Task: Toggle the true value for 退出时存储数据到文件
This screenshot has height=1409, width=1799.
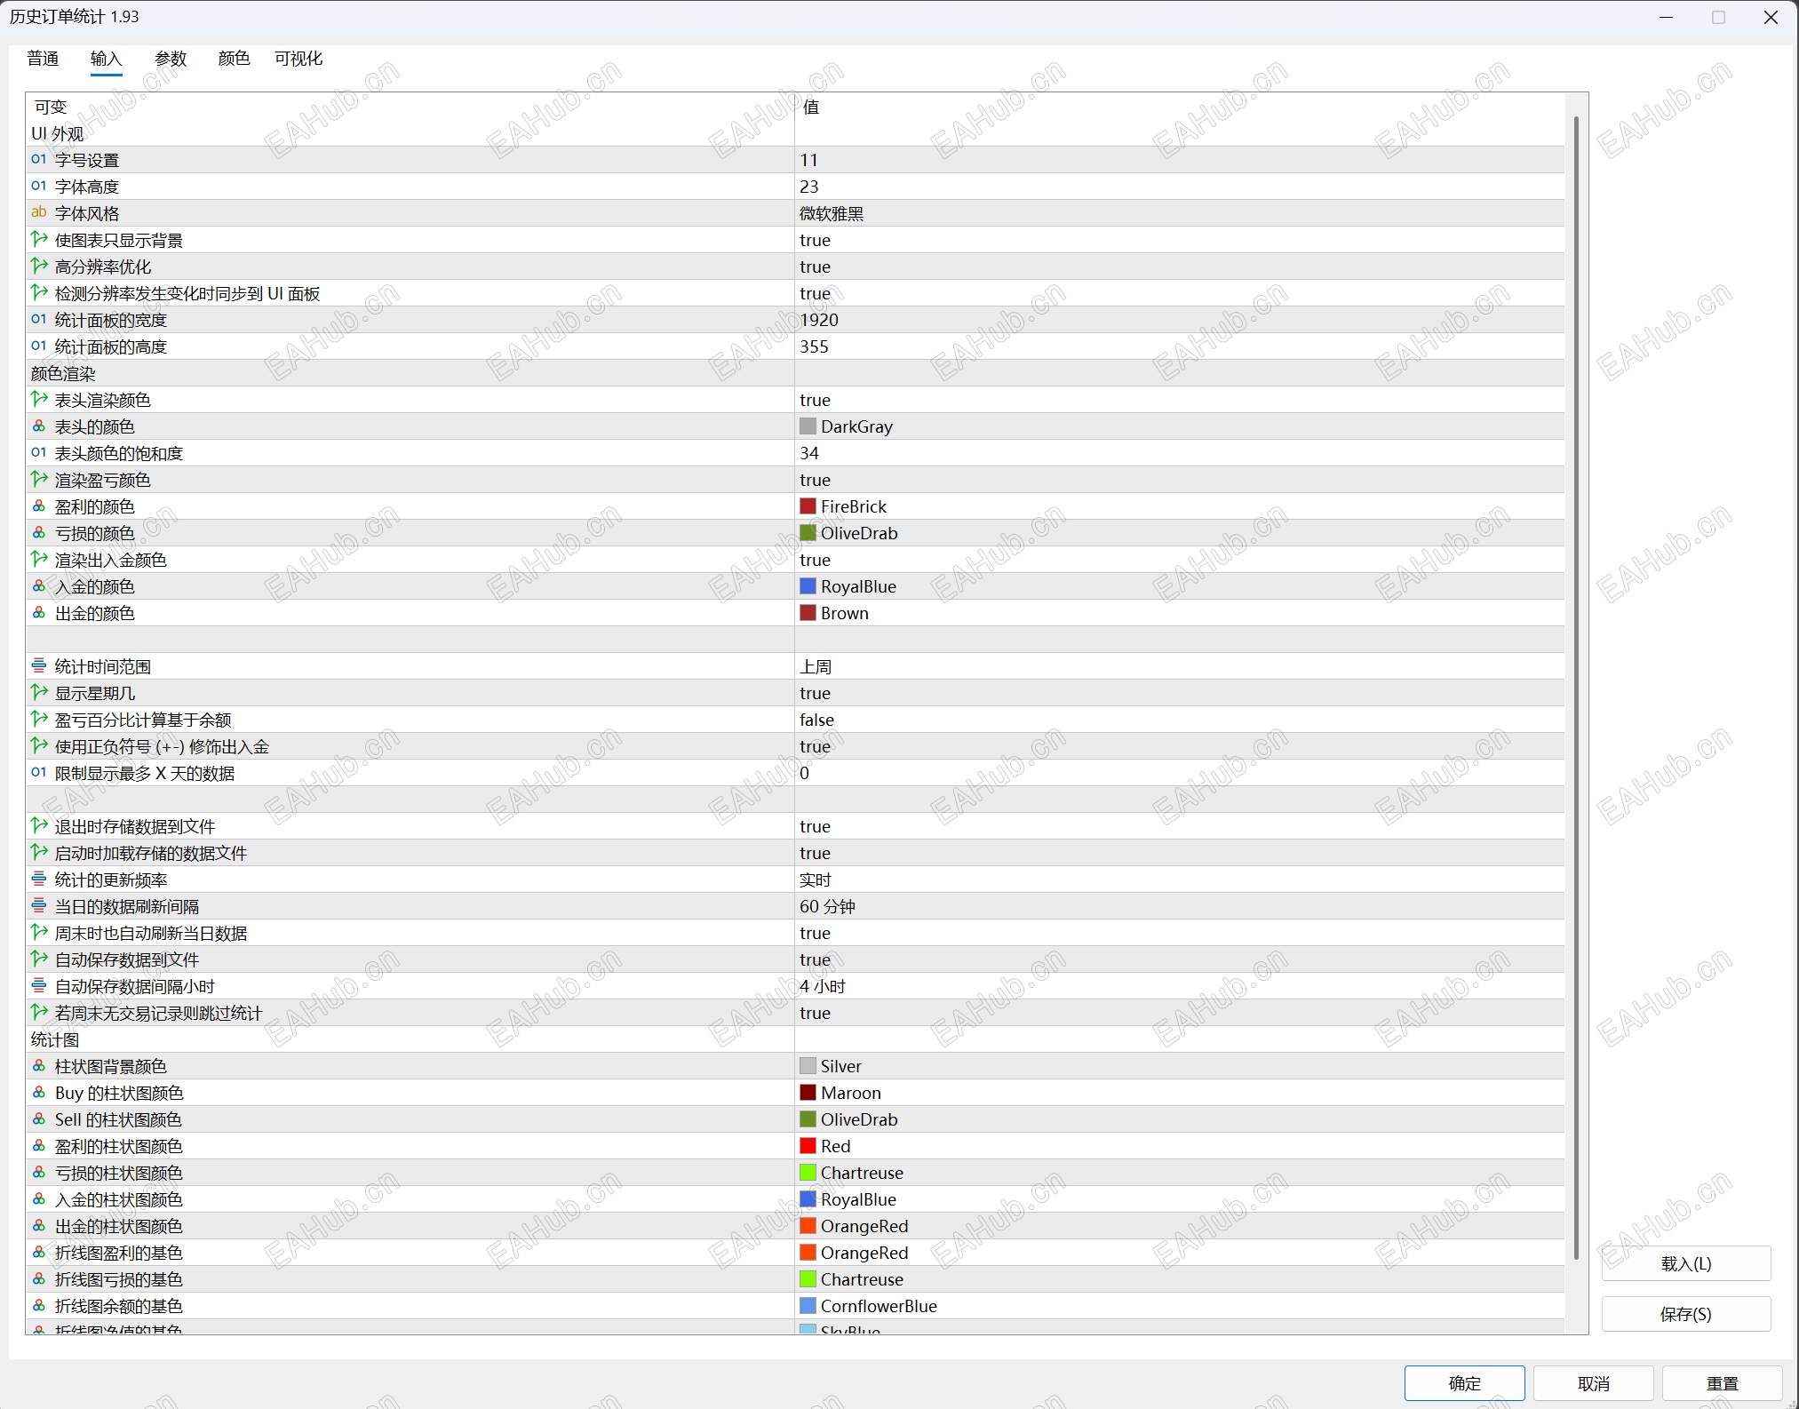Action: [815, 826]
